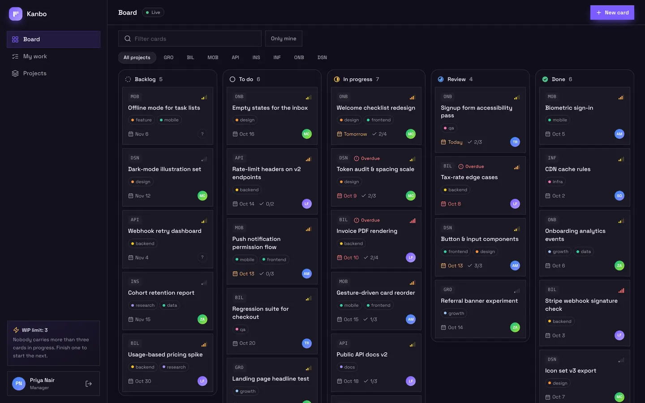Click the PN user avatar
Image resolution: width=645 pixels, height=403 pixels.
click(x=19, y=384)
